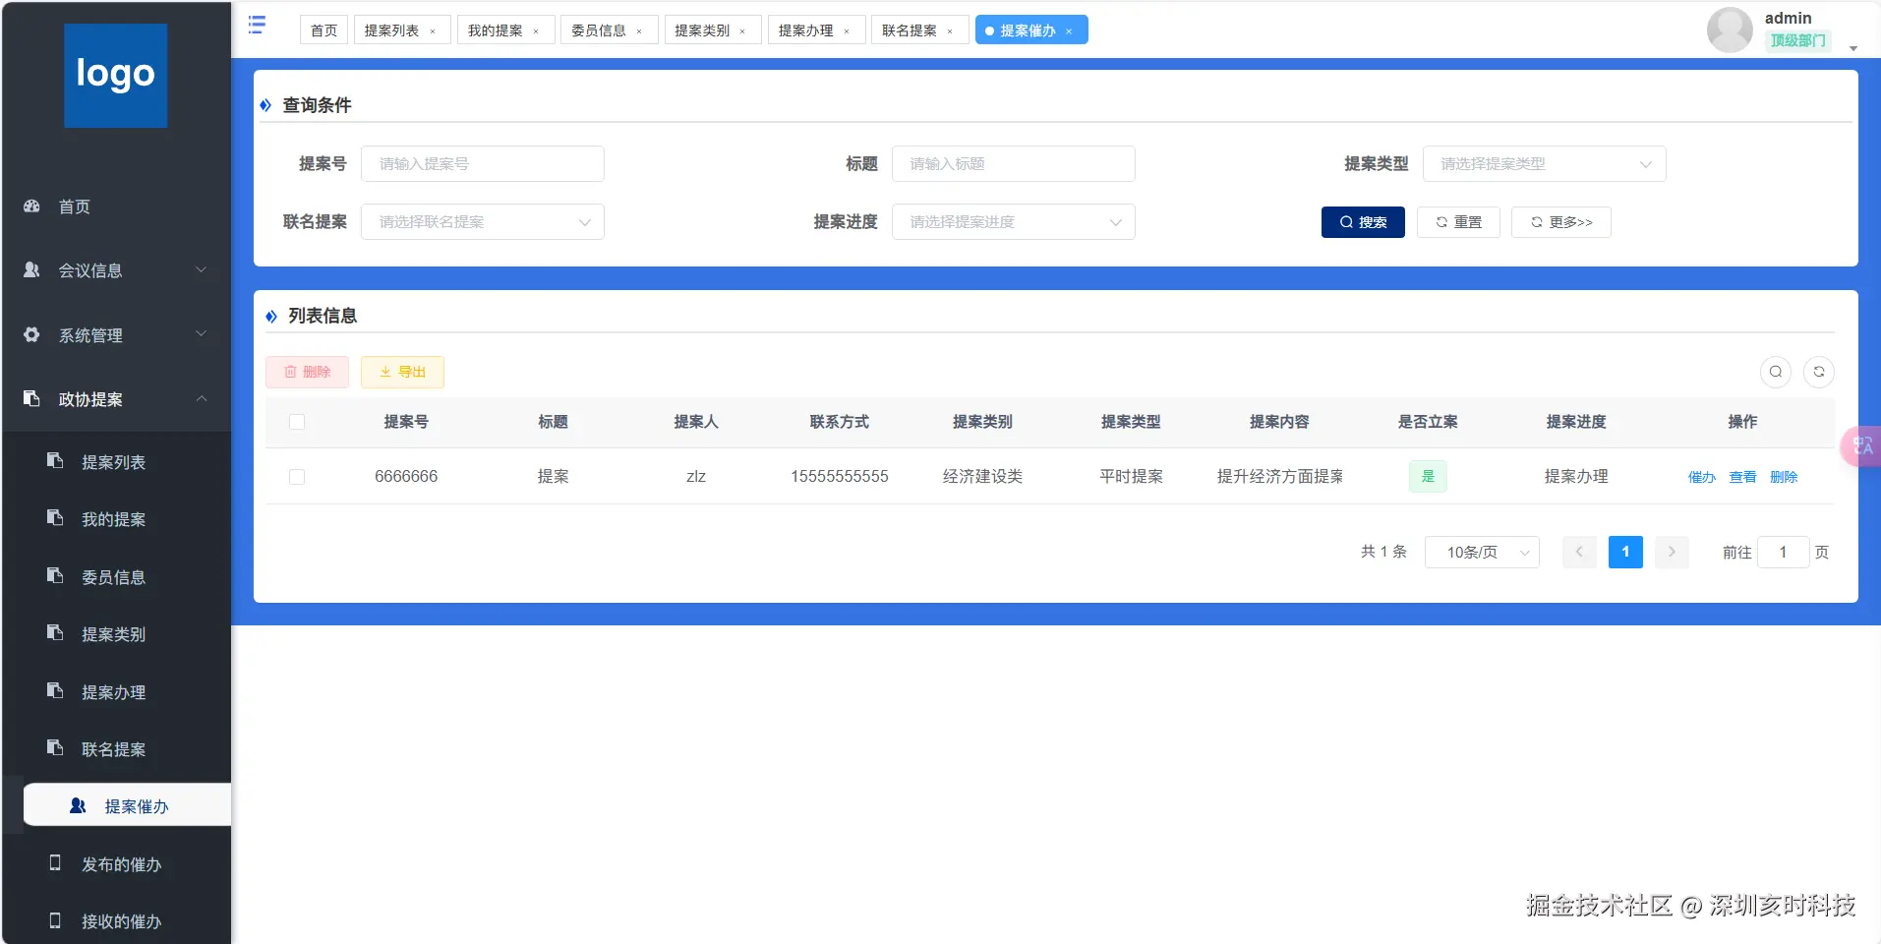
Task: Click the round refresh icon above the table
Action: tap(1819, 372)
